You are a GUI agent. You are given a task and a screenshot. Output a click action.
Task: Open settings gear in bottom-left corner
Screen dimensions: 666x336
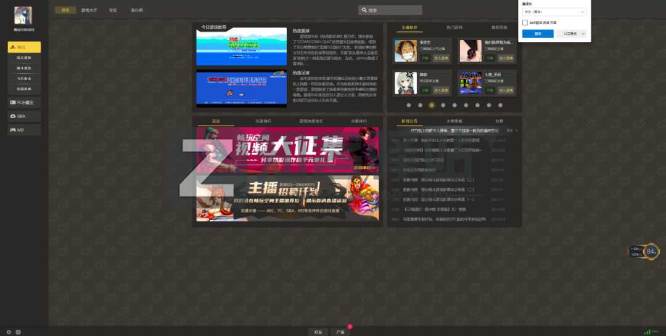click(9, 332)
